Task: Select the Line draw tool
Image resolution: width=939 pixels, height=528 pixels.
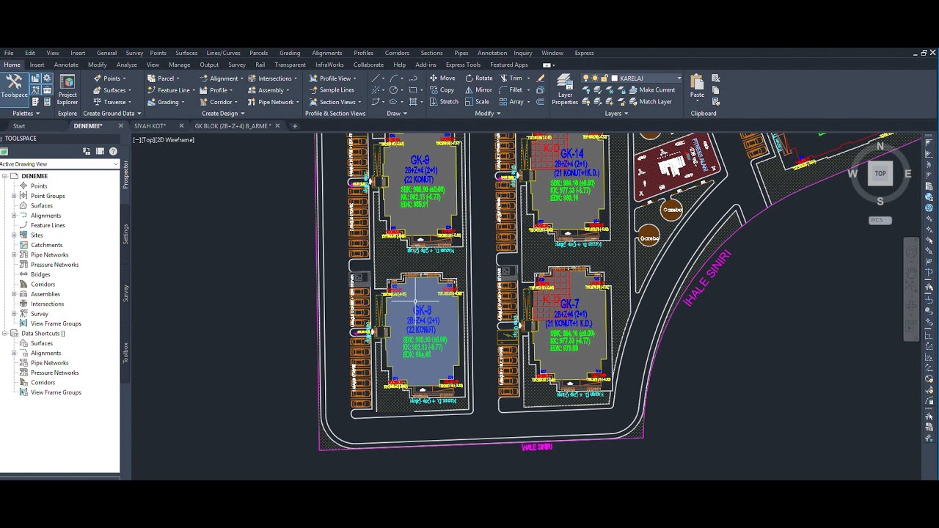Action: (x=376, y=78)
